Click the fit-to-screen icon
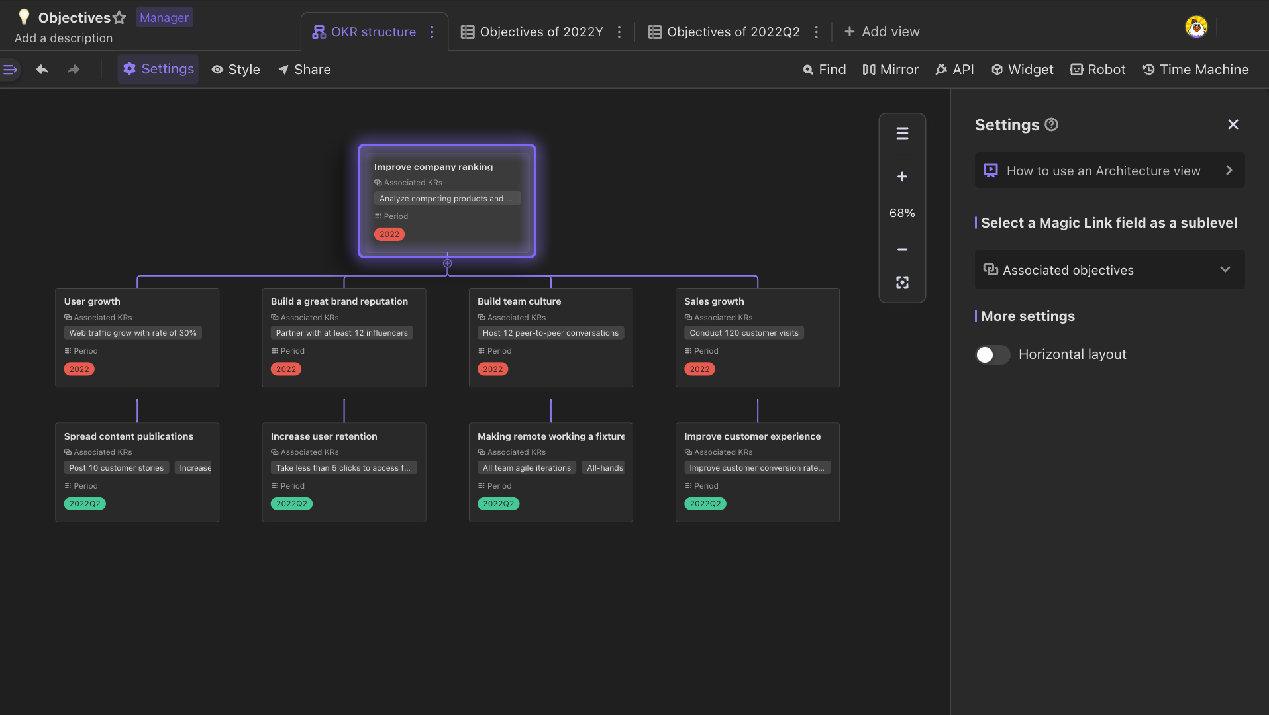The image size is (1269, 715). (902, 283)
